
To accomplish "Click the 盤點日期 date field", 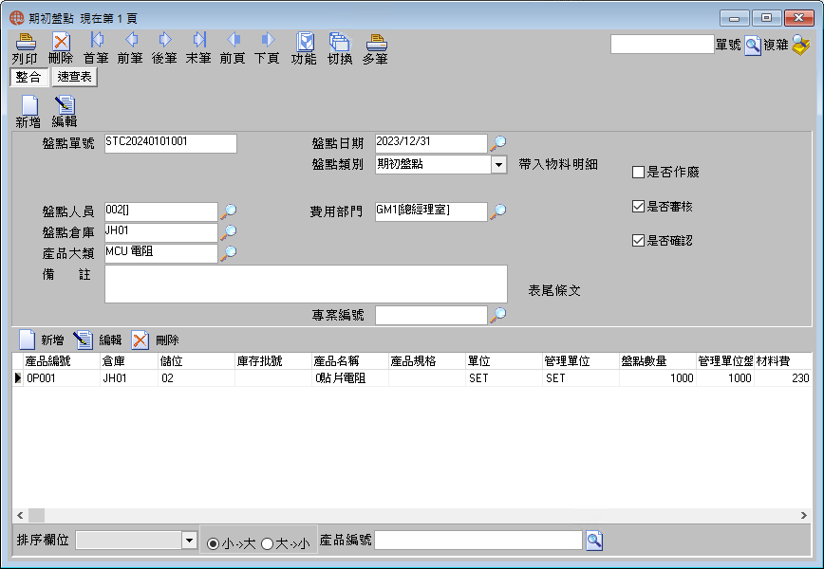I will coord(431,143).
